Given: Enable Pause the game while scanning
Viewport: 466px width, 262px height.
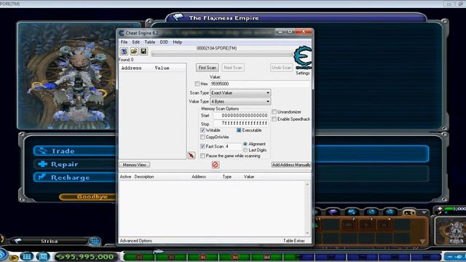Looking at the screenshot, I should click(202, 156).
